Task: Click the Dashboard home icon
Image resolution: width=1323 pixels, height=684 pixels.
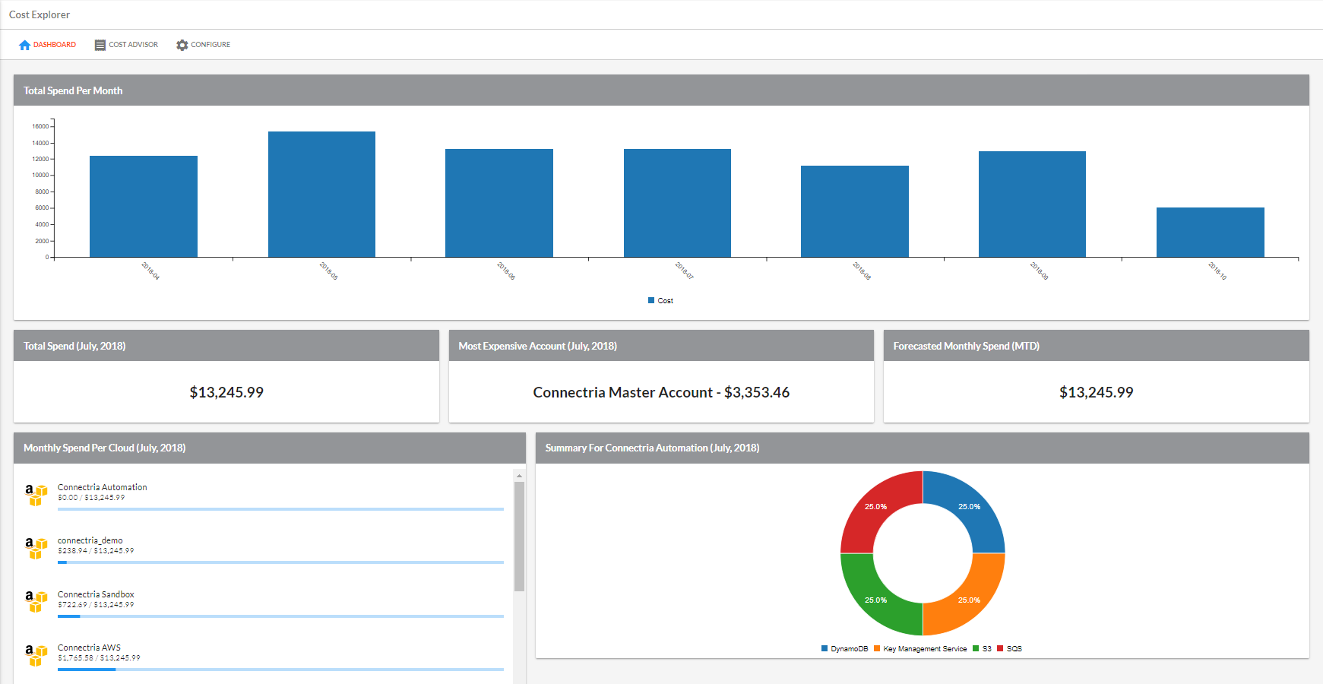Action: click(24, 45)
